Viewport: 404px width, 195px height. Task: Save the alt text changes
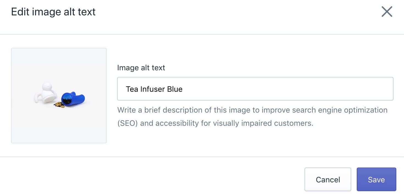click(x=376, y=179)
